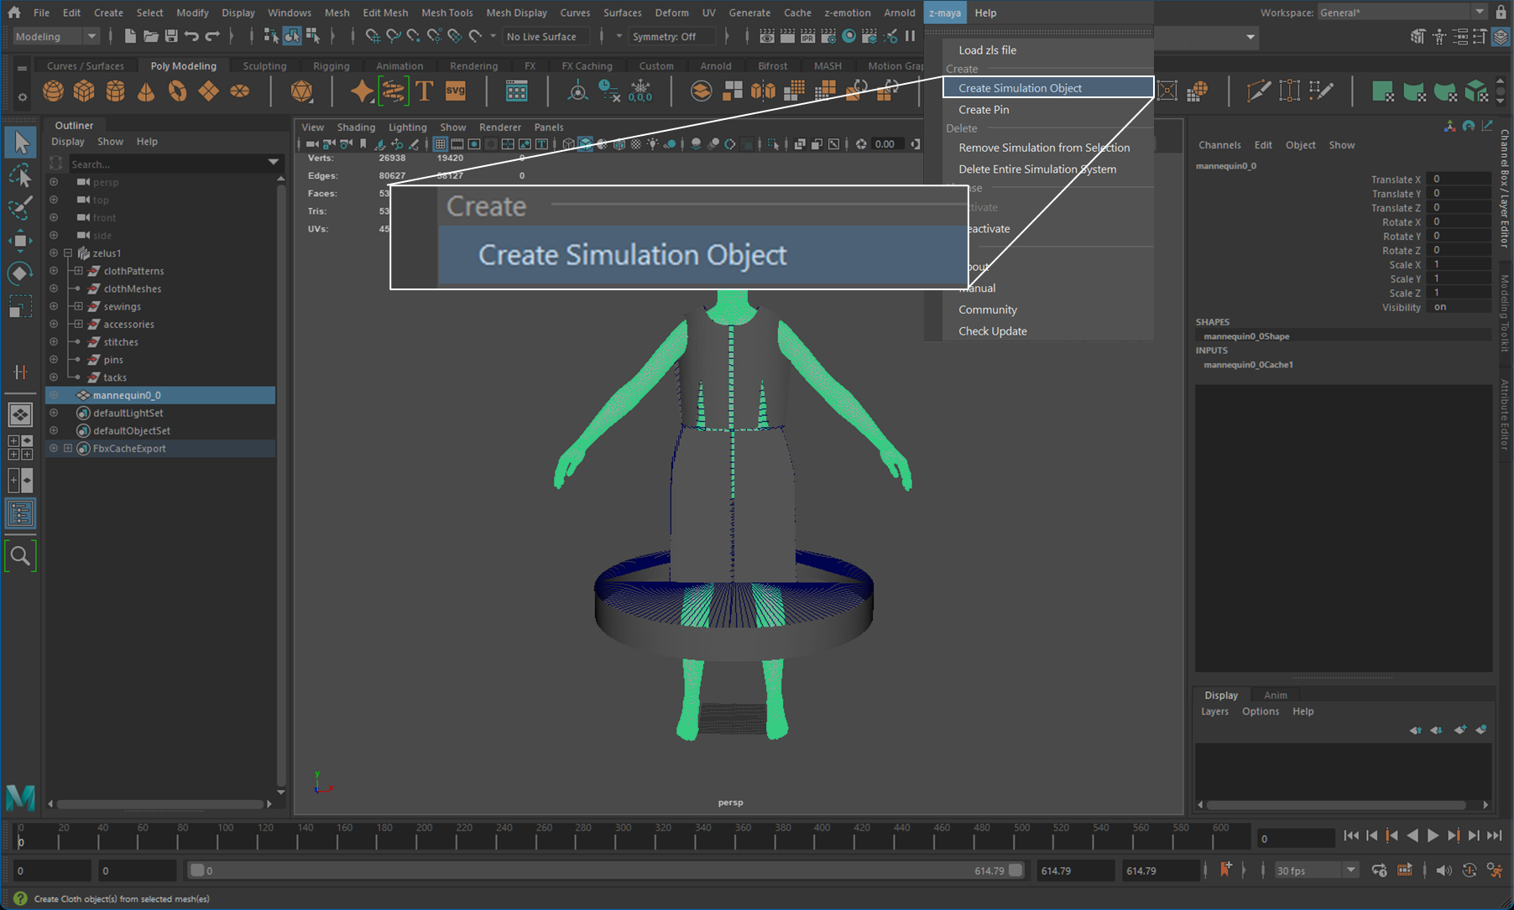Click the SVG import shelf icon
This screenshot has width=1514, height=910.
tap(456, 91)
